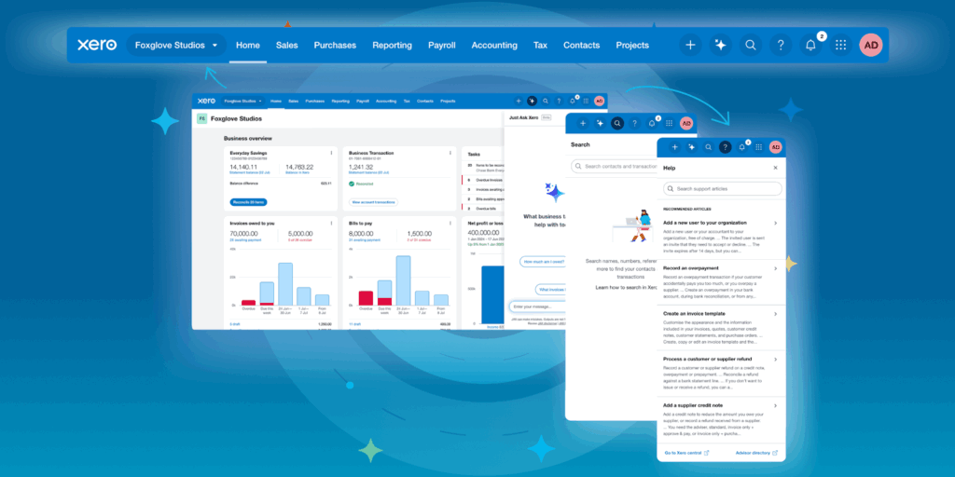Click the Xero logo in the large navbar
This screenshot has width=955, height=477.
click(95, 45)
